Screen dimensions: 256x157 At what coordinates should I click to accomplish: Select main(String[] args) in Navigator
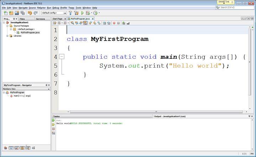(22, 96)
